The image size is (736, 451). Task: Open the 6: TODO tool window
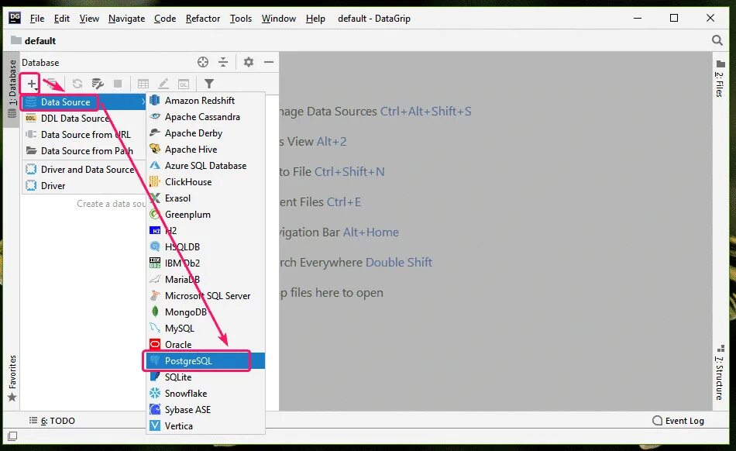point(52,421)
